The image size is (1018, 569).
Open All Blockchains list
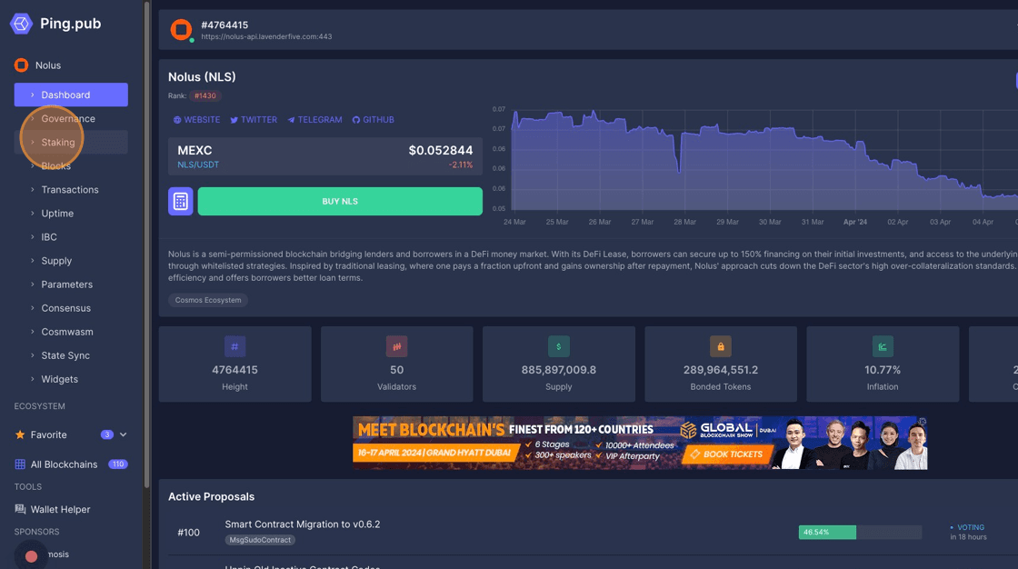[64, 464]
